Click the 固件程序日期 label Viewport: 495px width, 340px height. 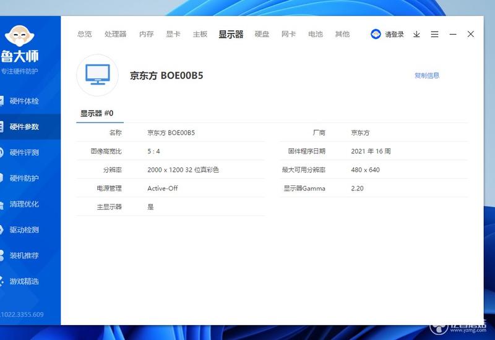click(306, 151)
